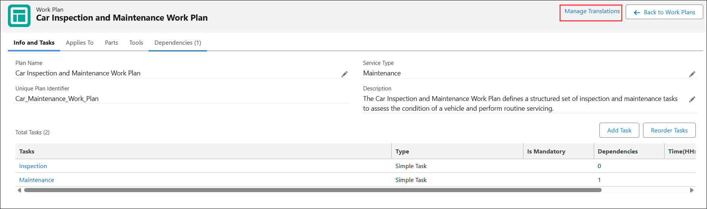
Task: Click the right arrow of the horizontal scrollbar
Action: coord(692,190)
